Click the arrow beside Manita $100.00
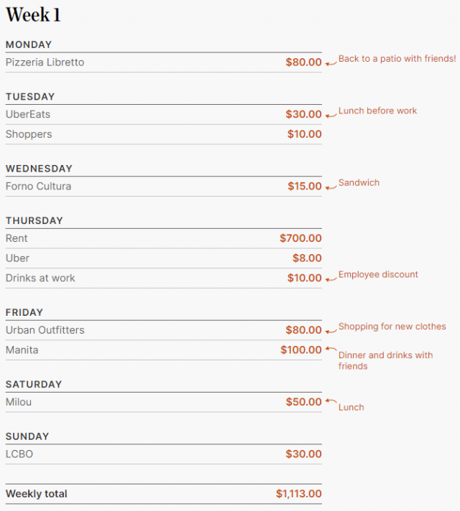 (331, 349)
